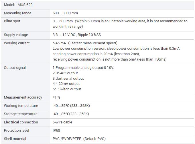Click the IP68 protection level value
The image size is (195, 144).
[x=56, y=131]
